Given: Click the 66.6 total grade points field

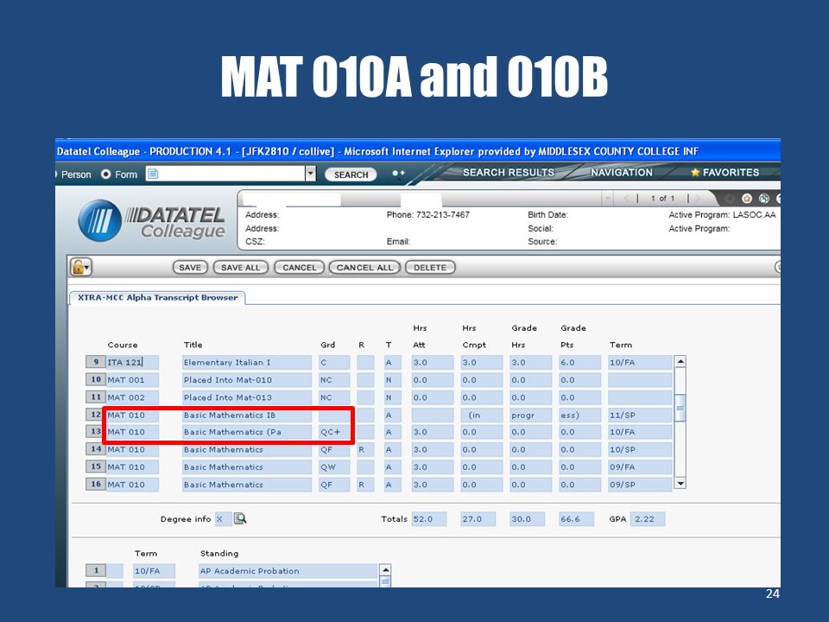Looking at the screenshot, I should click(576, 519).
